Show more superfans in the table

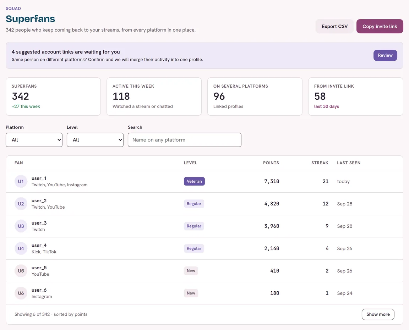tap(378, 314)
